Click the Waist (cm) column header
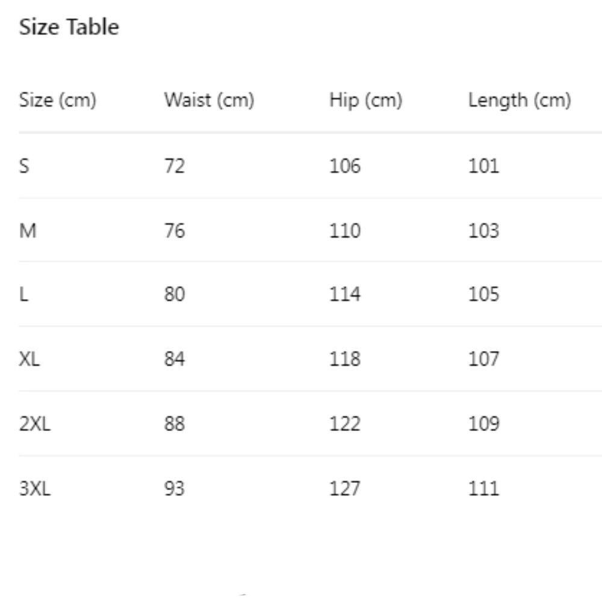602x602 pixels. click(209, 101)
